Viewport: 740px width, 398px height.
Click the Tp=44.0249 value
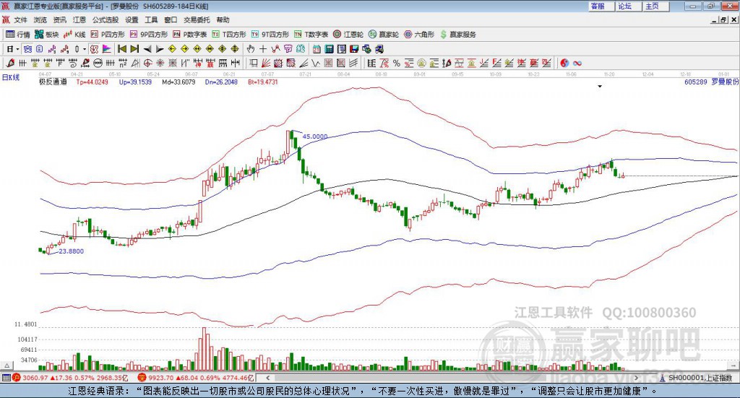pos(92,82)
